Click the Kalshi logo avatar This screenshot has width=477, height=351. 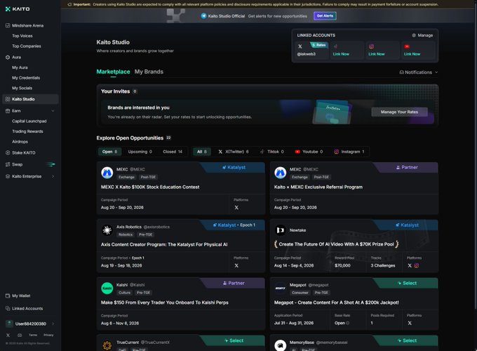coord(107,289)
